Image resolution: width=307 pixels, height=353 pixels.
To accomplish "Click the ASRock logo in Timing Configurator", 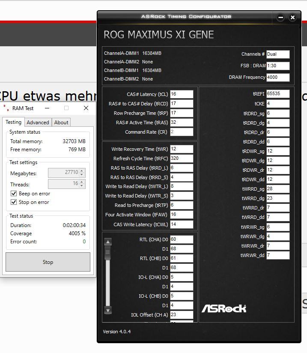I will point(224,308).
